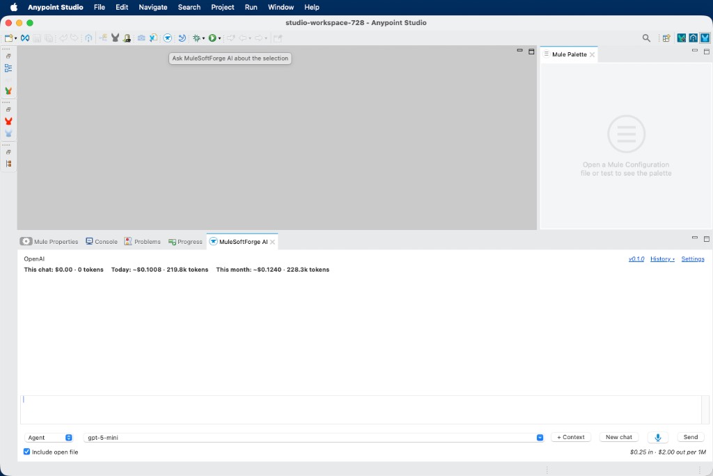Viewport: 713px width, 476px height.
Task: Click the green Run play icon
Action: pyautogui.click(x=212, y=38)
